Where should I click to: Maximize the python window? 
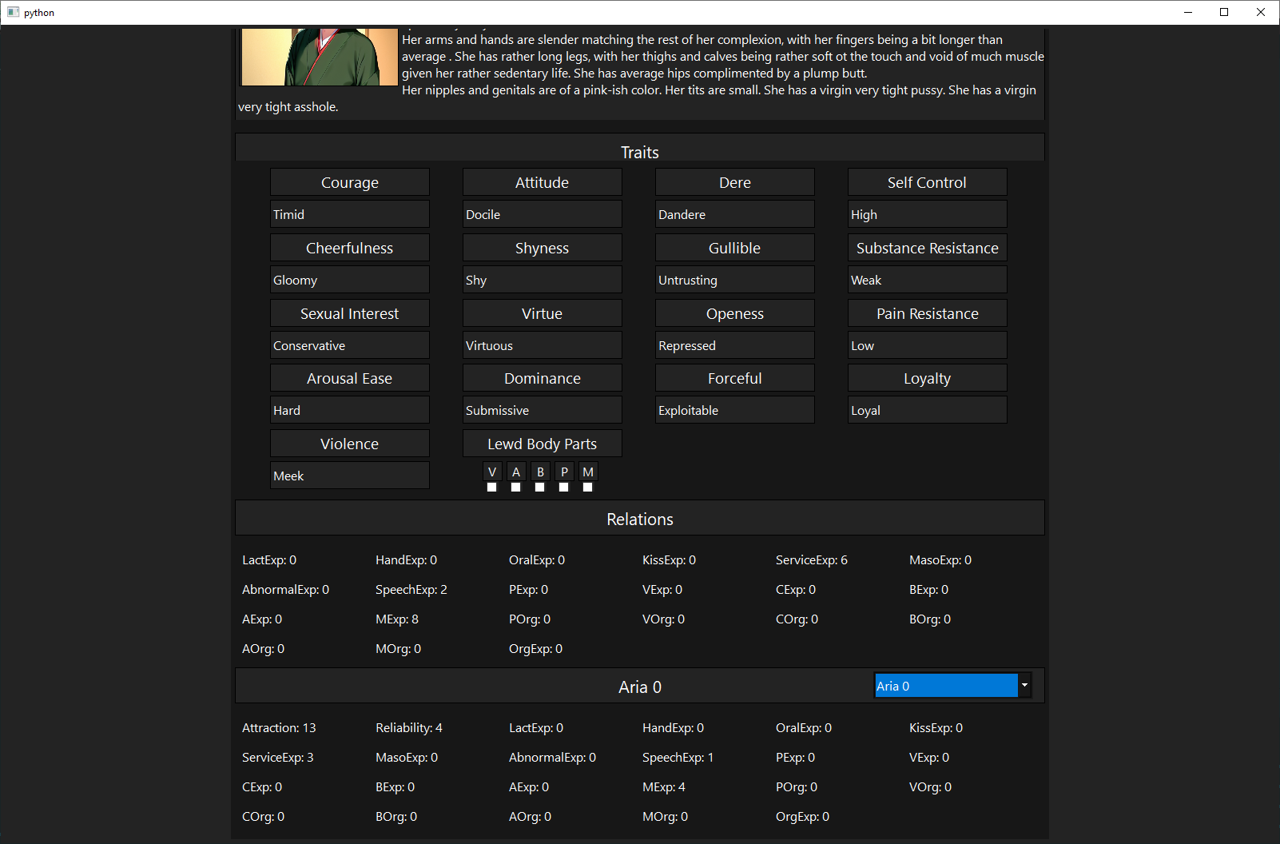[x=1223, y=12]
